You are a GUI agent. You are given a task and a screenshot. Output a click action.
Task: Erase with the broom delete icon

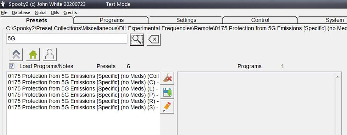pos(167,78)
